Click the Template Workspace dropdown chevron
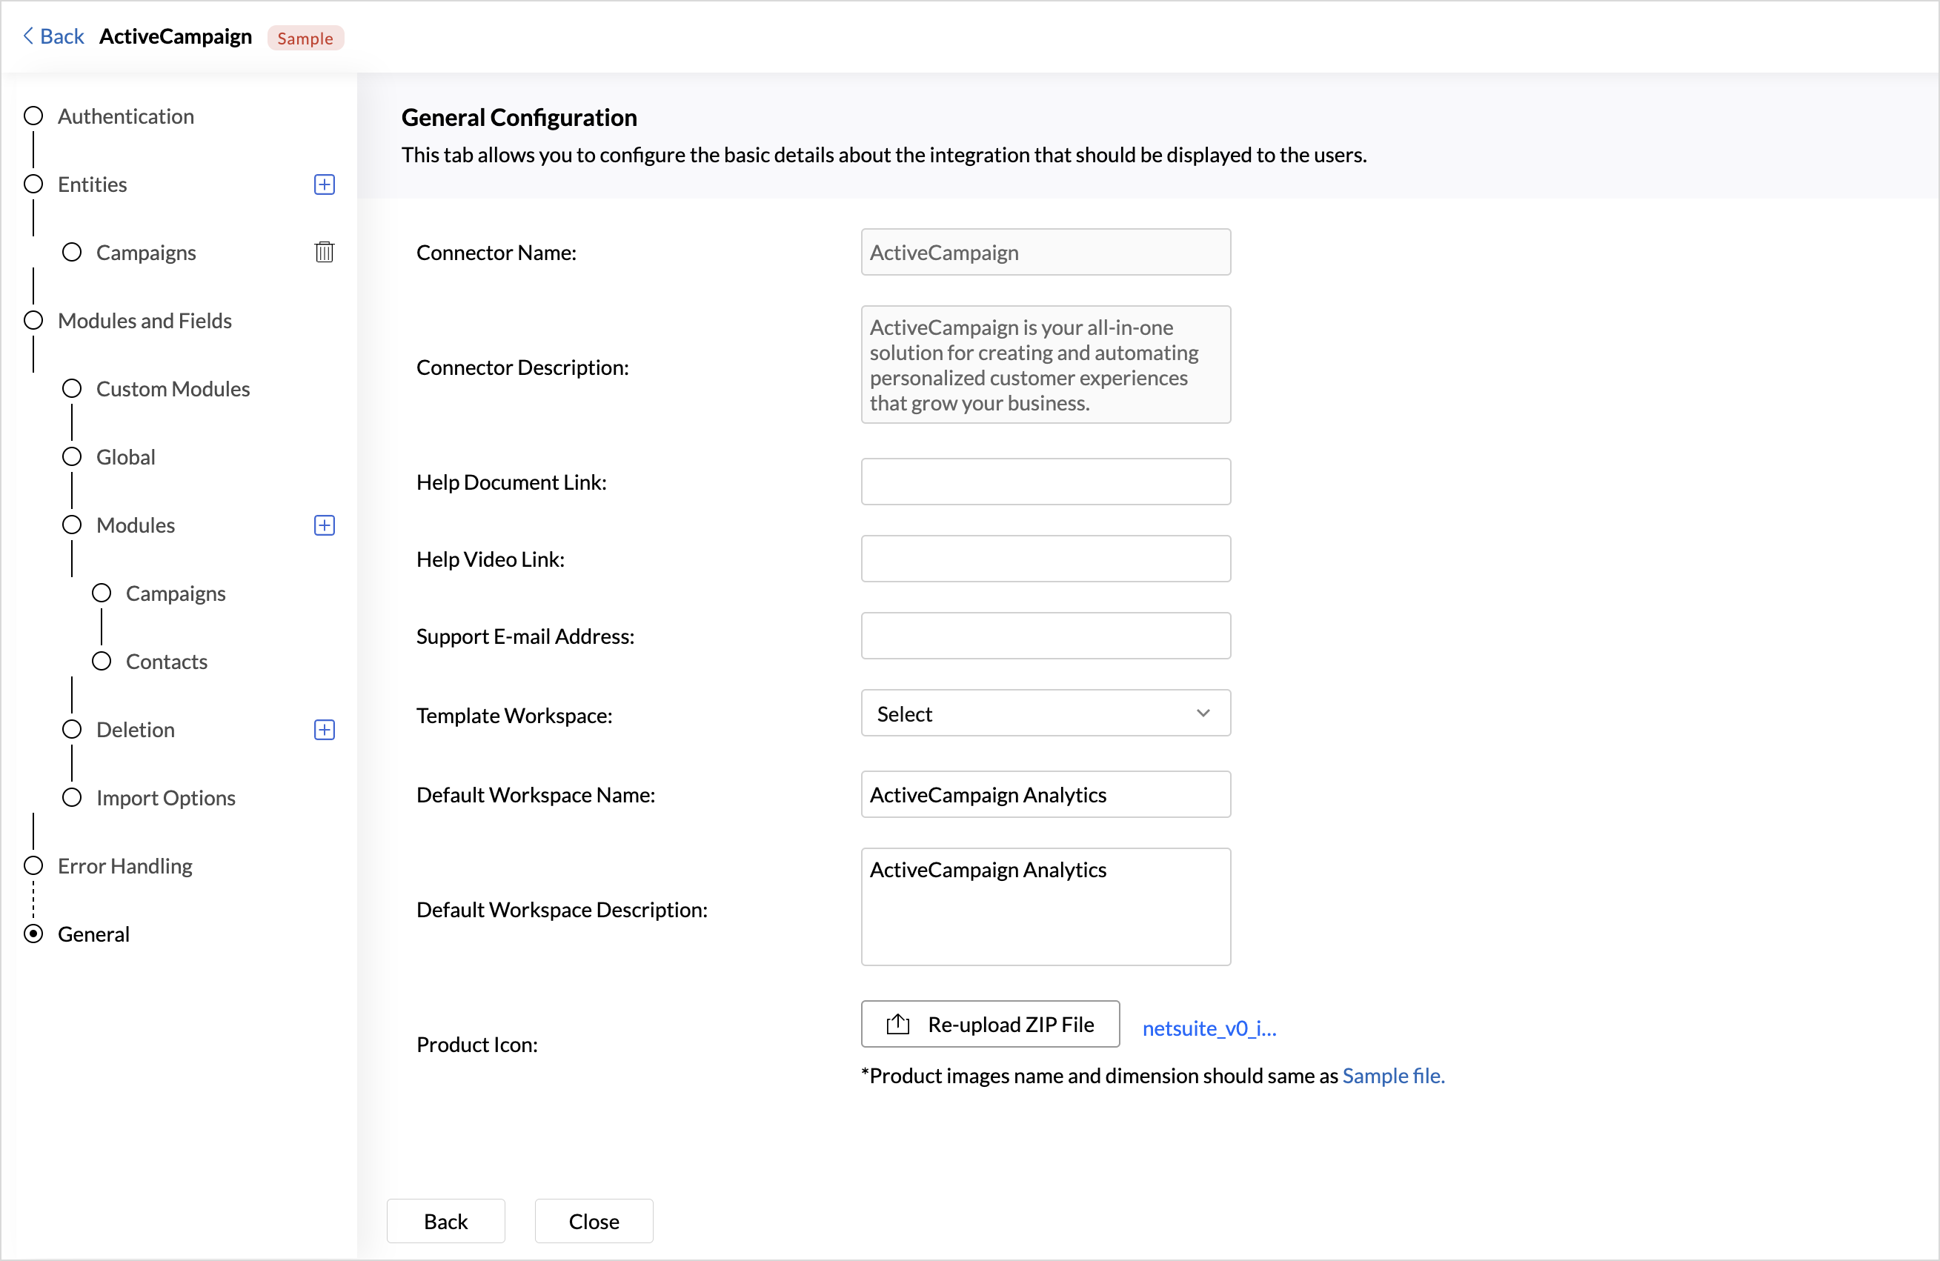Image resolution: width=1940 pixels, height=1261 pixels. point(1202,713)
